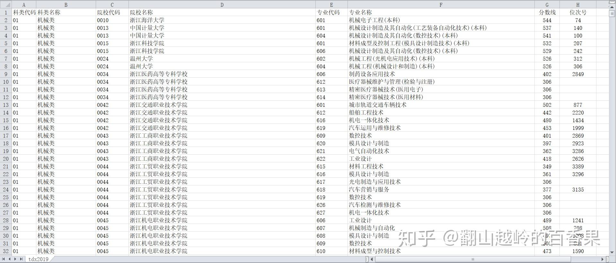616x263 pixels.
Task: Click the previous sheet navigation arrow
Action: click(9, 259)
